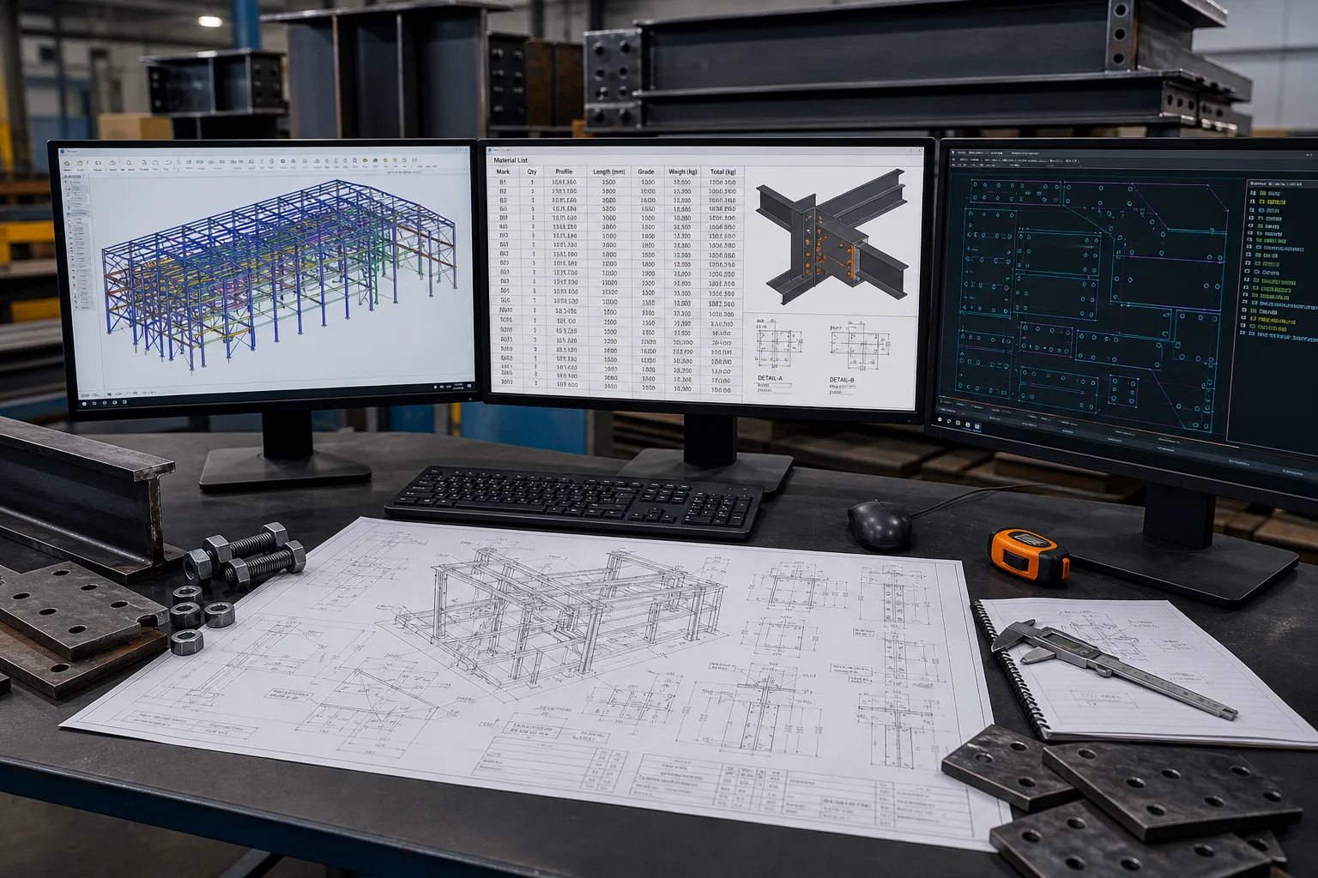The image size is (1318, 878).
Task: Click the 3D bolted beam connection preview
Action: tap(831, 238)
